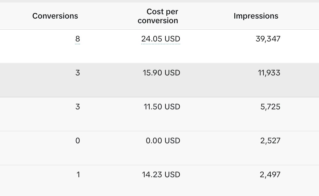Image resolution: width=319 pixels, height=196 pixels.
Task: Select the 5,725 impressions cell
Action: click(270, 107)
